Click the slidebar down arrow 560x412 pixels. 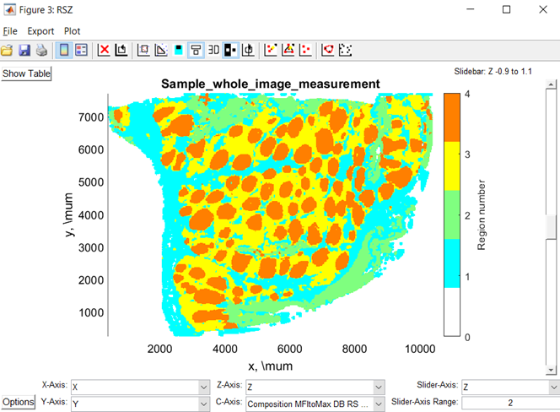pos(551,370)
